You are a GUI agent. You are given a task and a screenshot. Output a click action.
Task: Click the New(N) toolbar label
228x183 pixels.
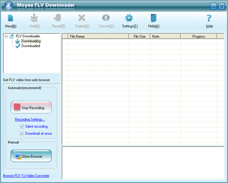pos(10,26)
